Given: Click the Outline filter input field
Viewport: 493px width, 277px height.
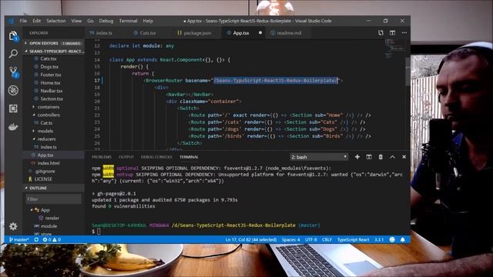Looking at the screenshot, I should (53, 199).
